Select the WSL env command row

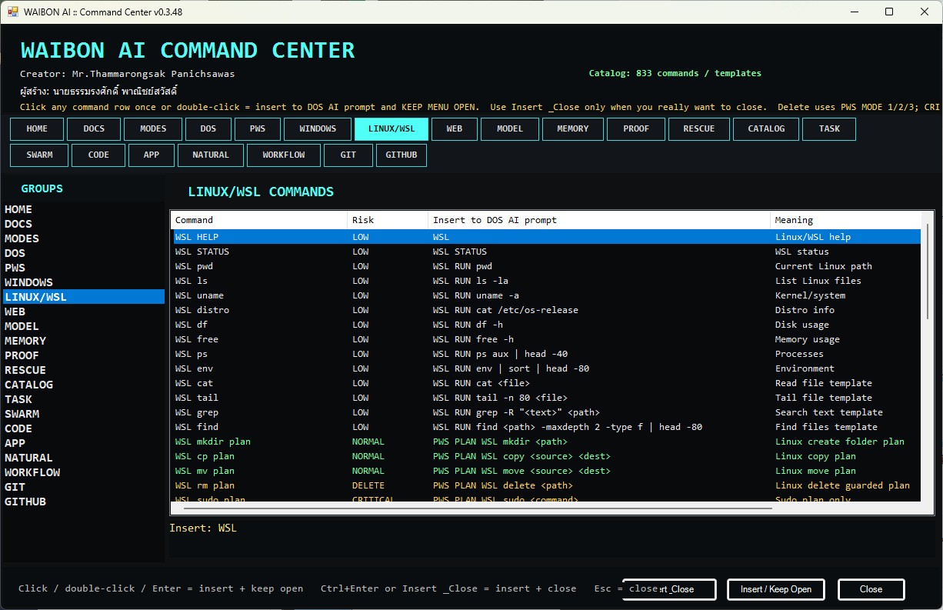[546, 368]
